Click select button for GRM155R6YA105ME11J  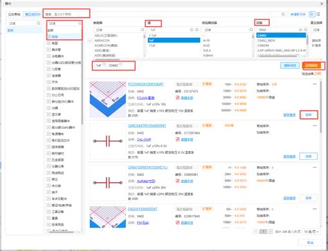pyautogui.click(x=309, y=198)
